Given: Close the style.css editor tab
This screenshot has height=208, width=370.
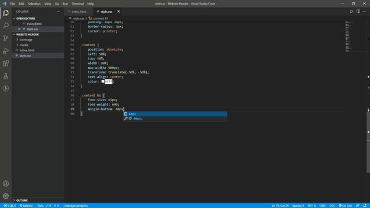Looking at the screenshot, I should 119,12.
